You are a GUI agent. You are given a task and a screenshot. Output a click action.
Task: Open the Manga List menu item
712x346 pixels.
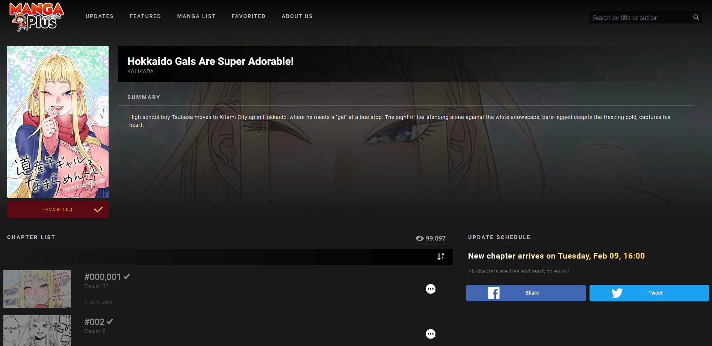pyautogui.click(x=197, y=16)
